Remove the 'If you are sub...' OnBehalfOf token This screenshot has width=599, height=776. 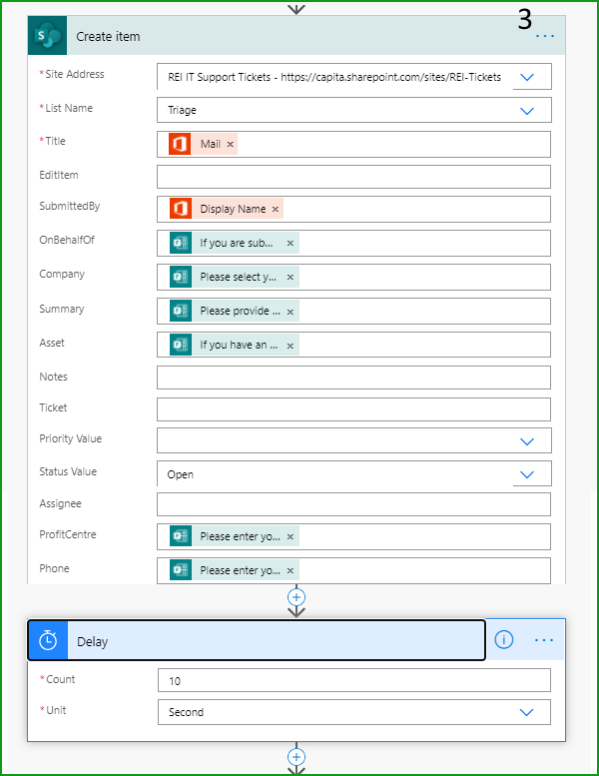[x=291, y=243]
